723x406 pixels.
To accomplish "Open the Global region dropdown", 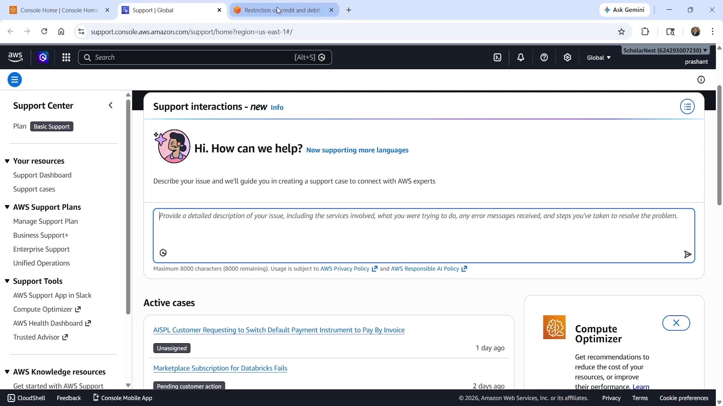I will point(599,58).
